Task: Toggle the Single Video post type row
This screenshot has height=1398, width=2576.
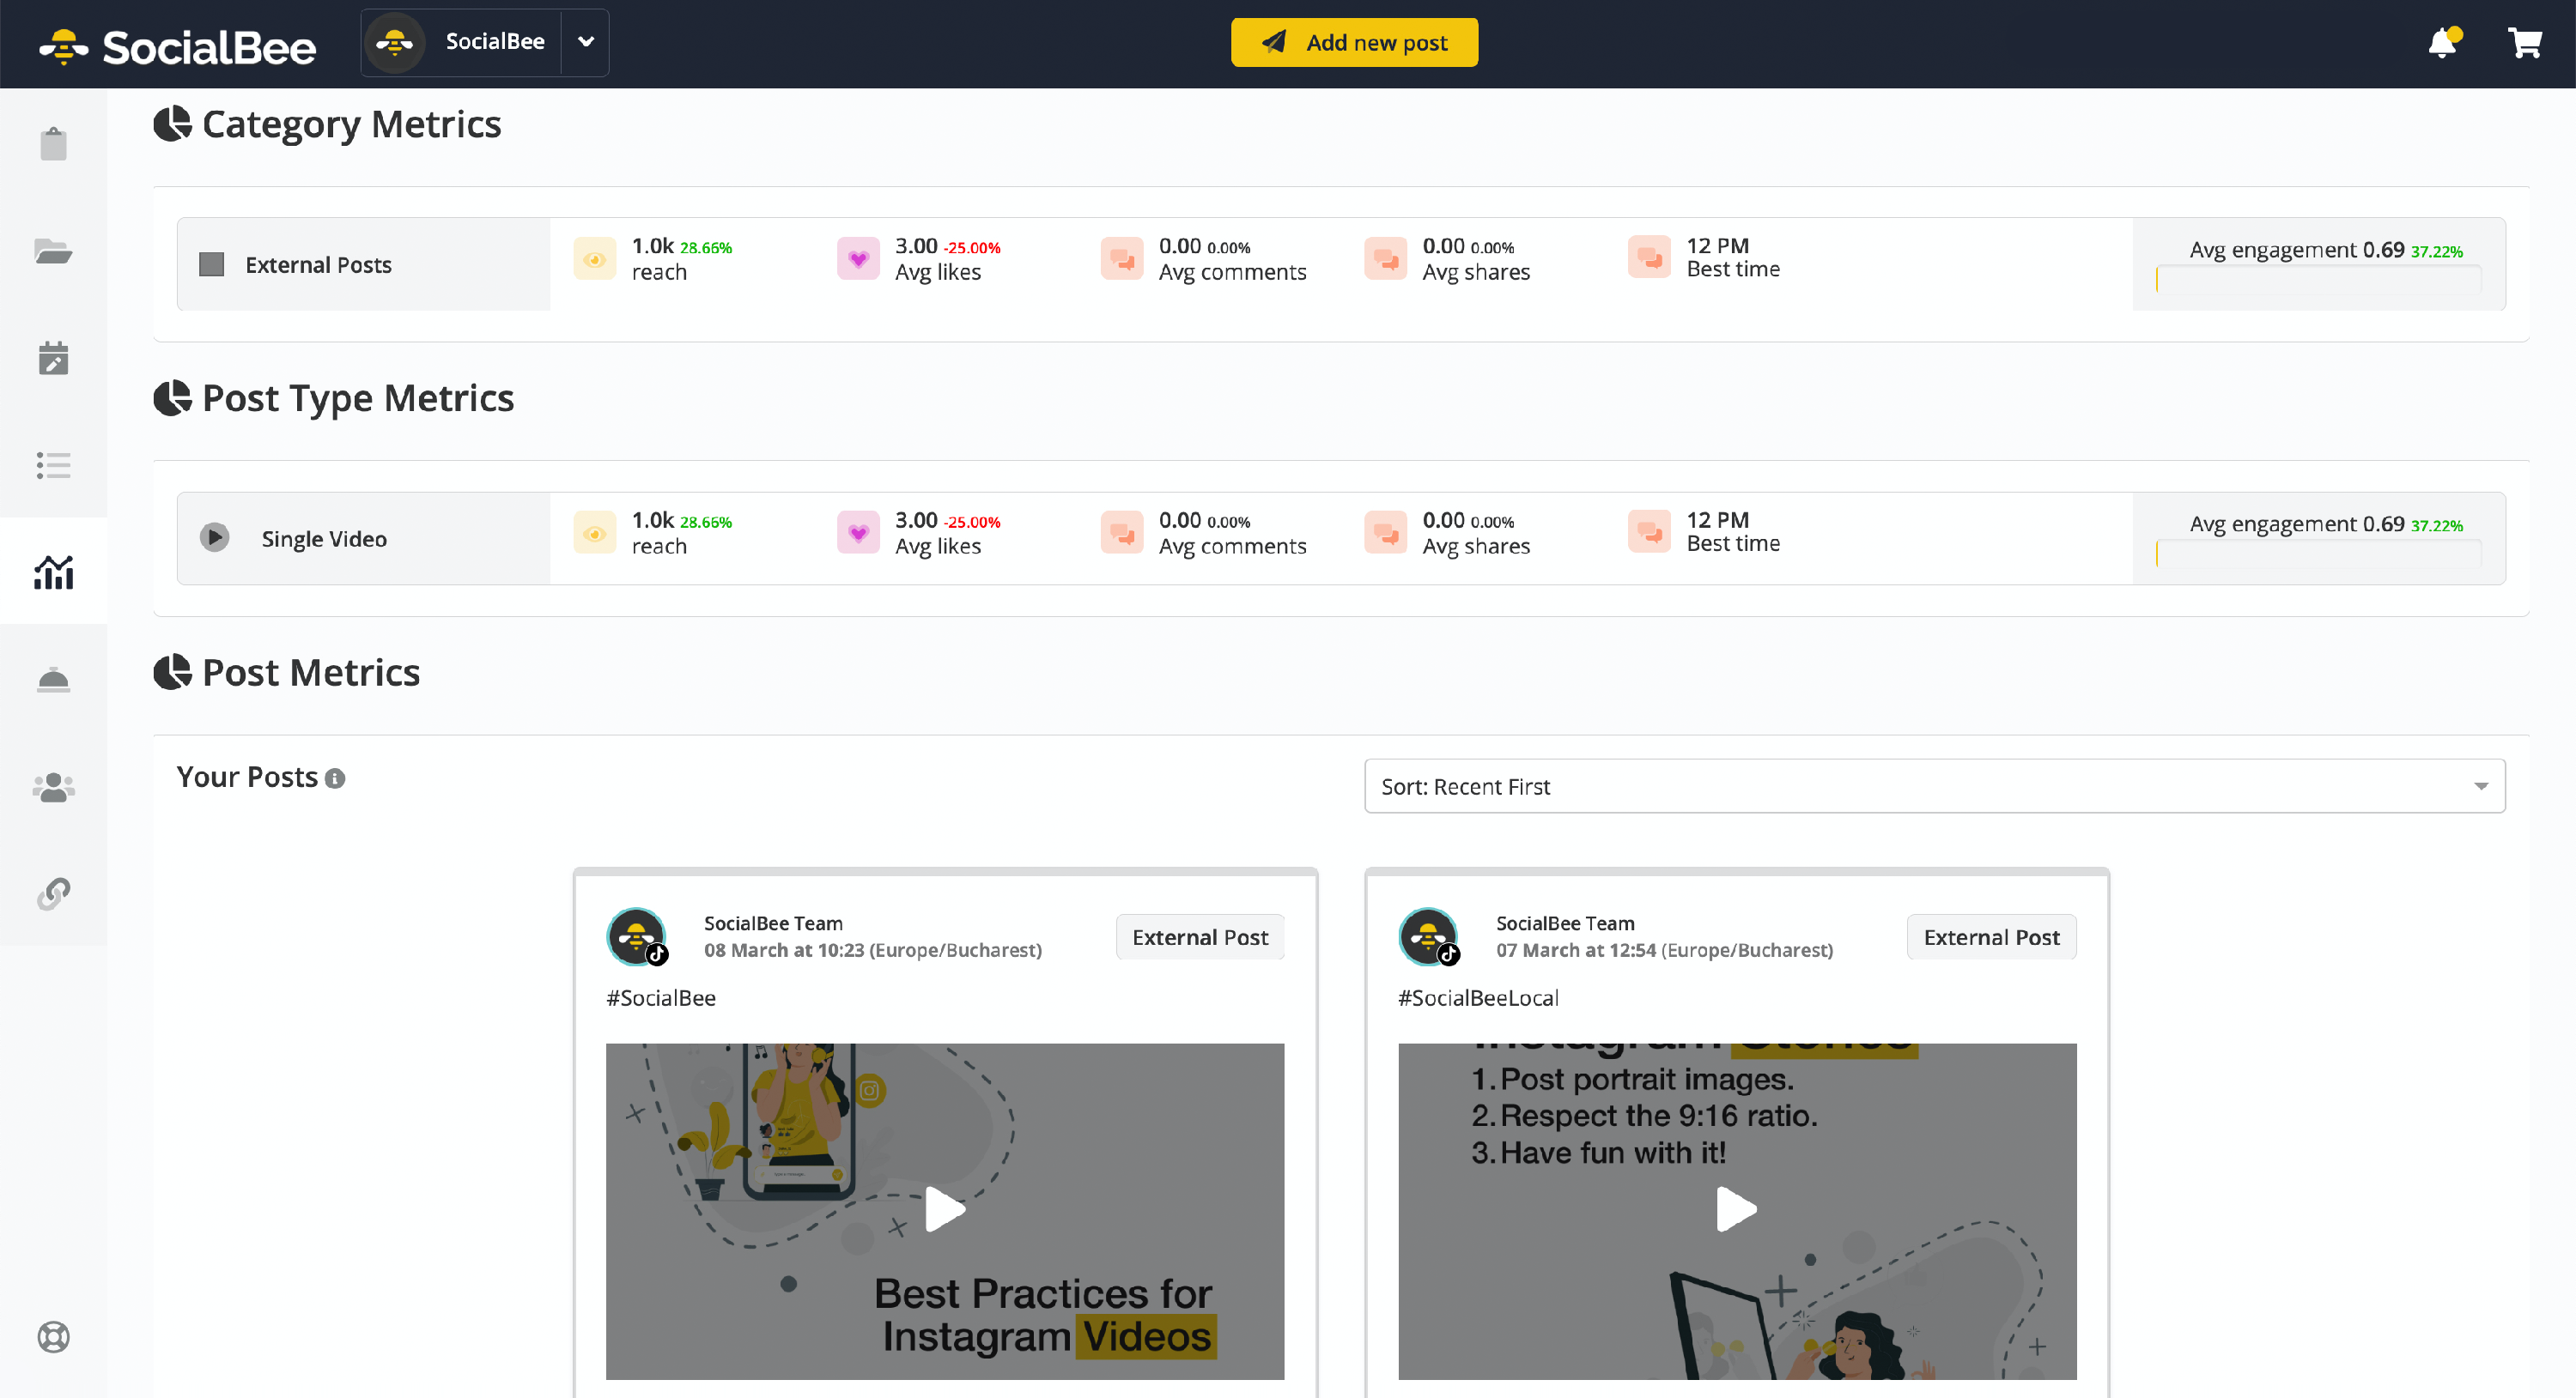Action: click(214, 537)
